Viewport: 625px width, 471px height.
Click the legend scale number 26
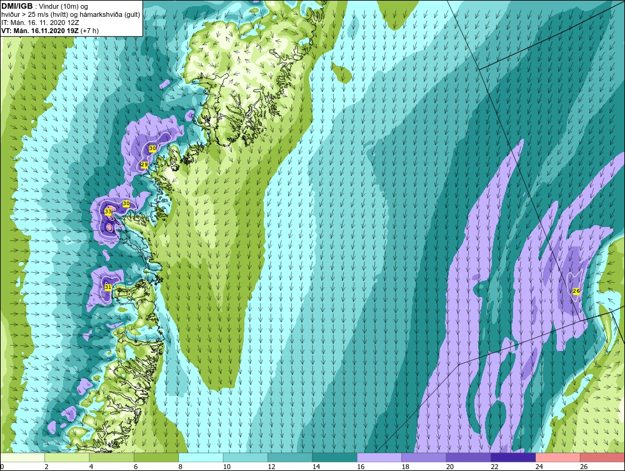pyautogui.click(x=584, y=467)
